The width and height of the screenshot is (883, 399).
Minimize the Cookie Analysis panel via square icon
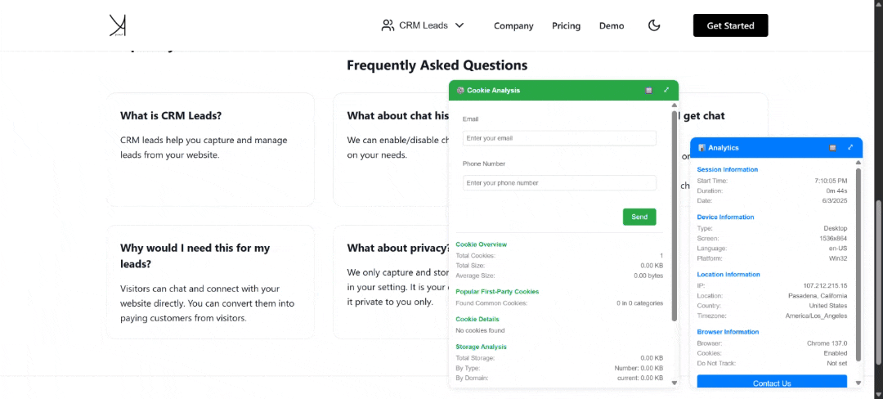648,91
